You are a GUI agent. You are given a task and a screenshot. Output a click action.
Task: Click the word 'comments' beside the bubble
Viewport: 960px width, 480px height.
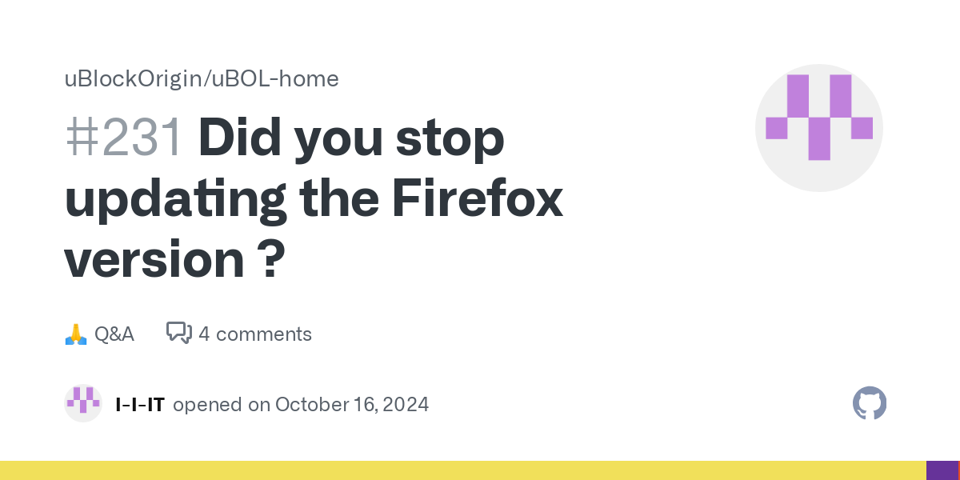(264, 334)
